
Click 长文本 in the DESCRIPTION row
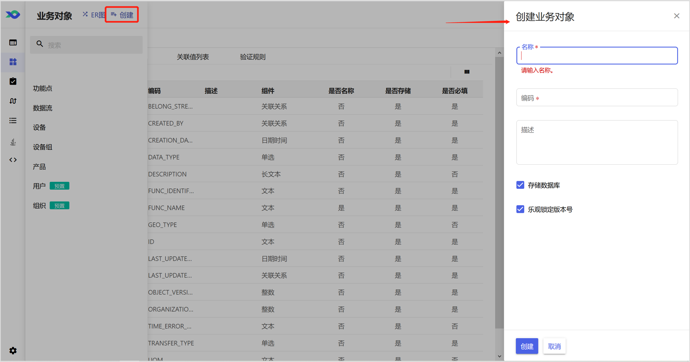[x=271, y=174]
